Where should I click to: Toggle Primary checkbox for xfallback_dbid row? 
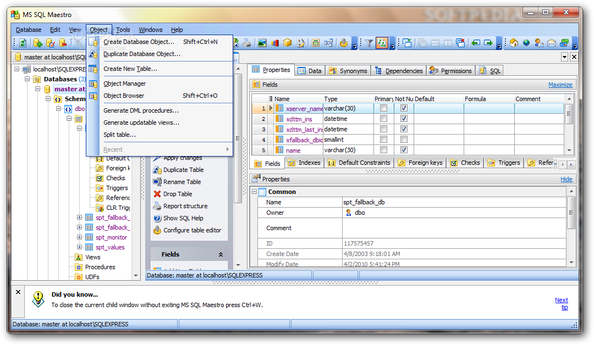tap(383, 140)
